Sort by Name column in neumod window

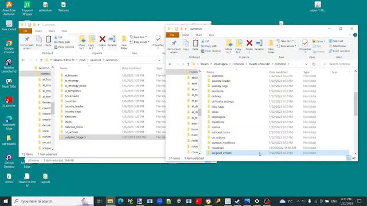tap(63, 68)
